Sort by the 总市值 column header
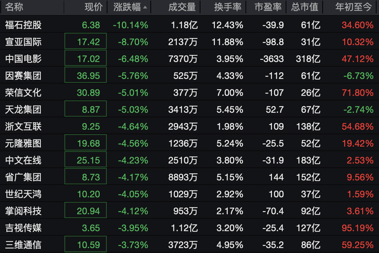Viewport: 379px width, 253px height. click(x=305, y=7)
